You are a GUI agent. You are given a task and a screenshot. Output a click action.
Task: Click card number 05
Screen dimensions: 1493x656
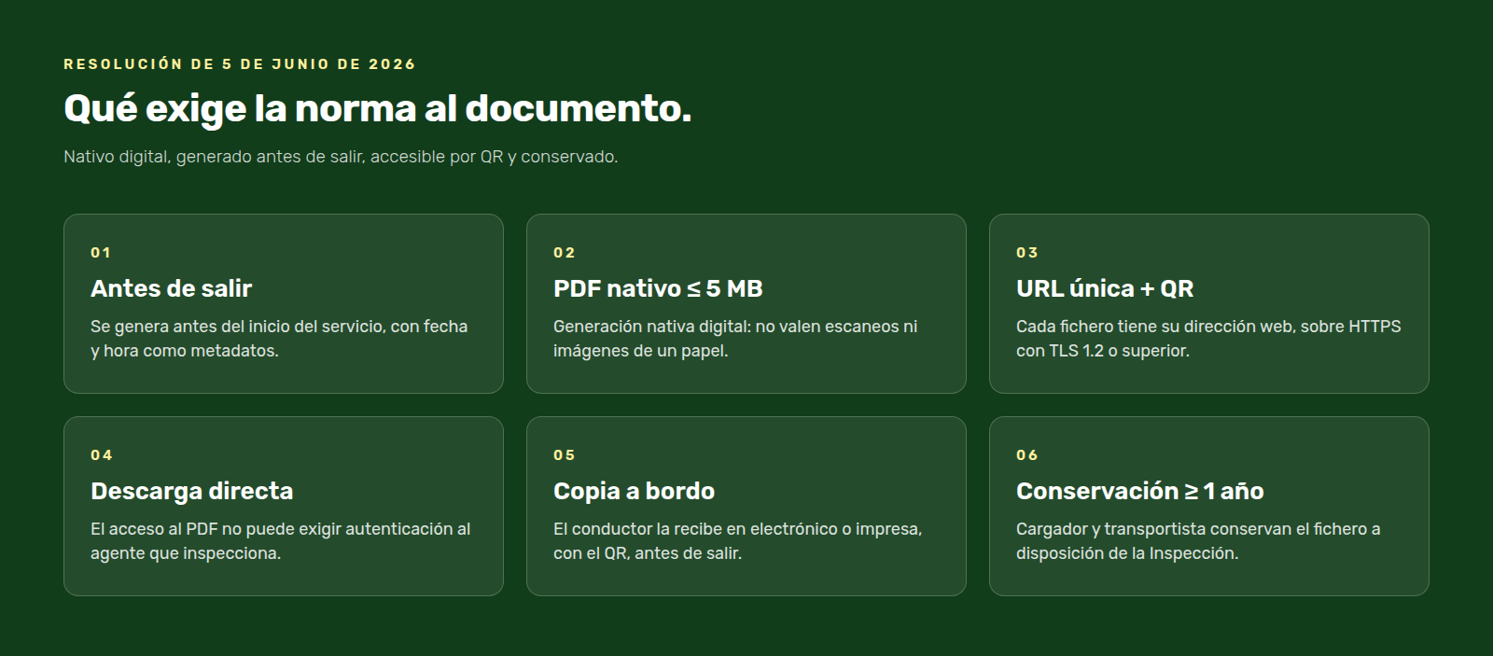(565, 455)
